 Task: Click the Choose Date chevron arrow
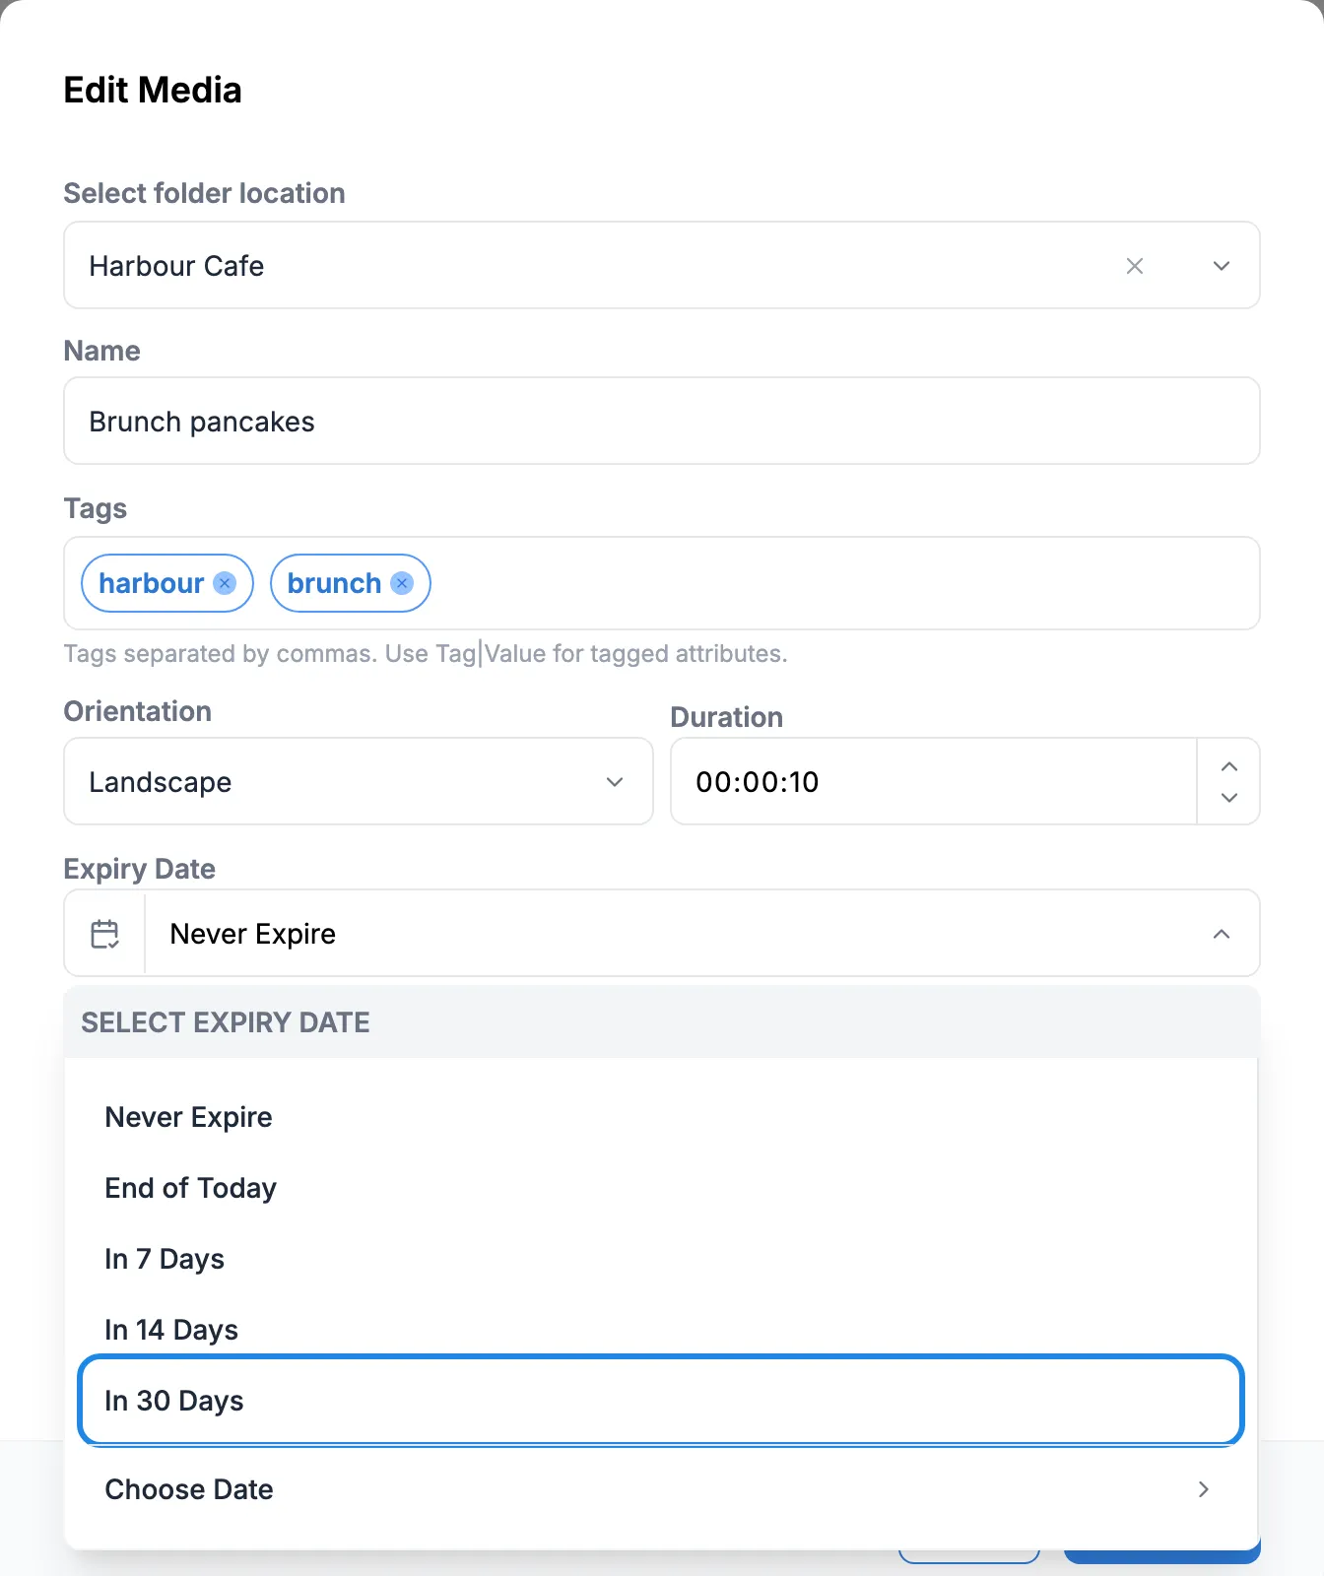(x=1203, y=1489)
